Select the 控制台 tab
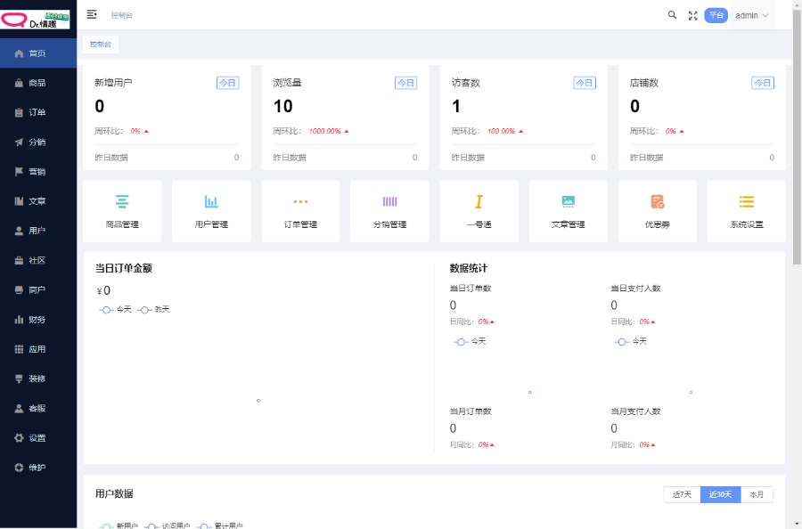802x529 pixels. (100, 45)
